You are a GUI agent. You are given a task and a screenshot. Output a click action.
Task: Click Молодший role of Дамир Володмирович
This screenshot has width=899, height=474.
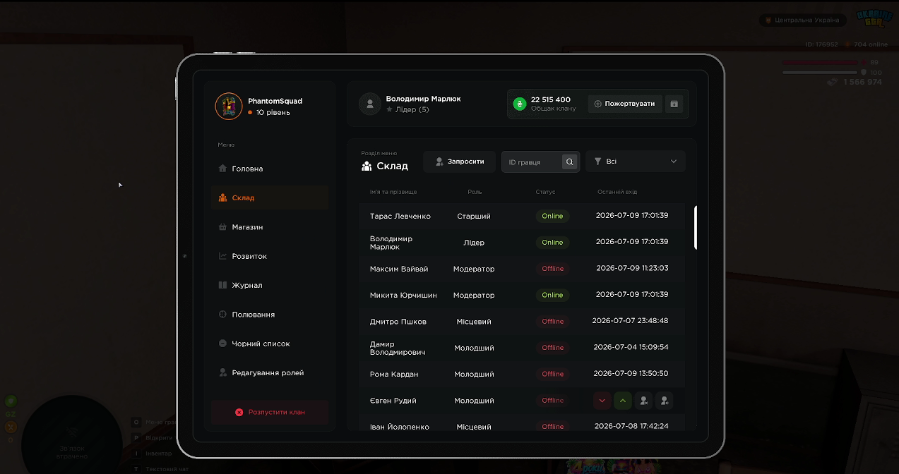tap(474, 348)
